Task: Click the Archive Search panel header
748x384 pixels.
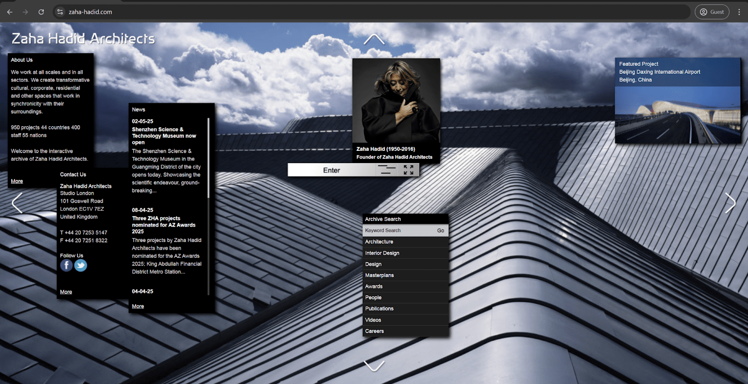Action: pyautogui.click(x=405, y=219)
